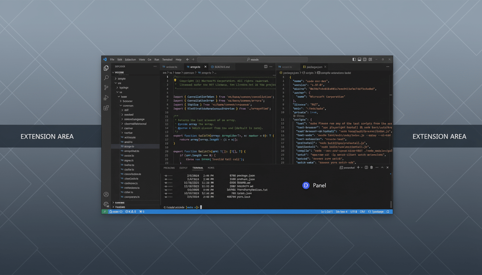
Task: Maximize the panel with the chevron icon
Action: click(x=382, y=167)
